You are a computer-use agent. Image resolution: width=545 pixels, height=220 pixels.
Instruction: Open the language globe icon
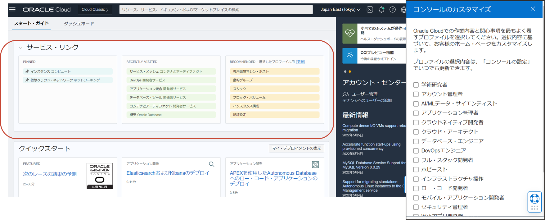[403, 10]
